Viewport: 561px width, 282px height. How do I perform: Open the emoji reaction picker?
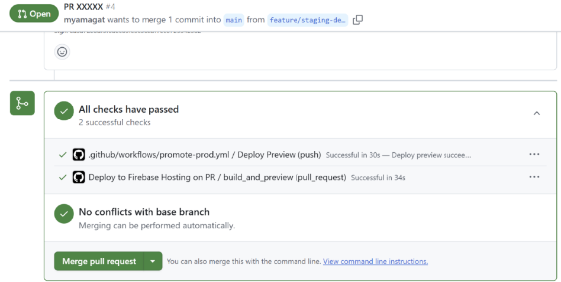click(62, 52)
